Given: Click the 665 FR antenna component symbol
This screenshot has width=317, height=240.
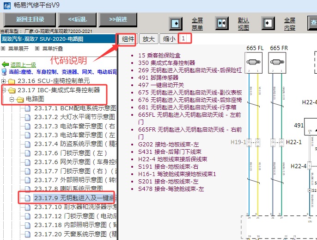Looking at the screenshot, I should 277,63.
